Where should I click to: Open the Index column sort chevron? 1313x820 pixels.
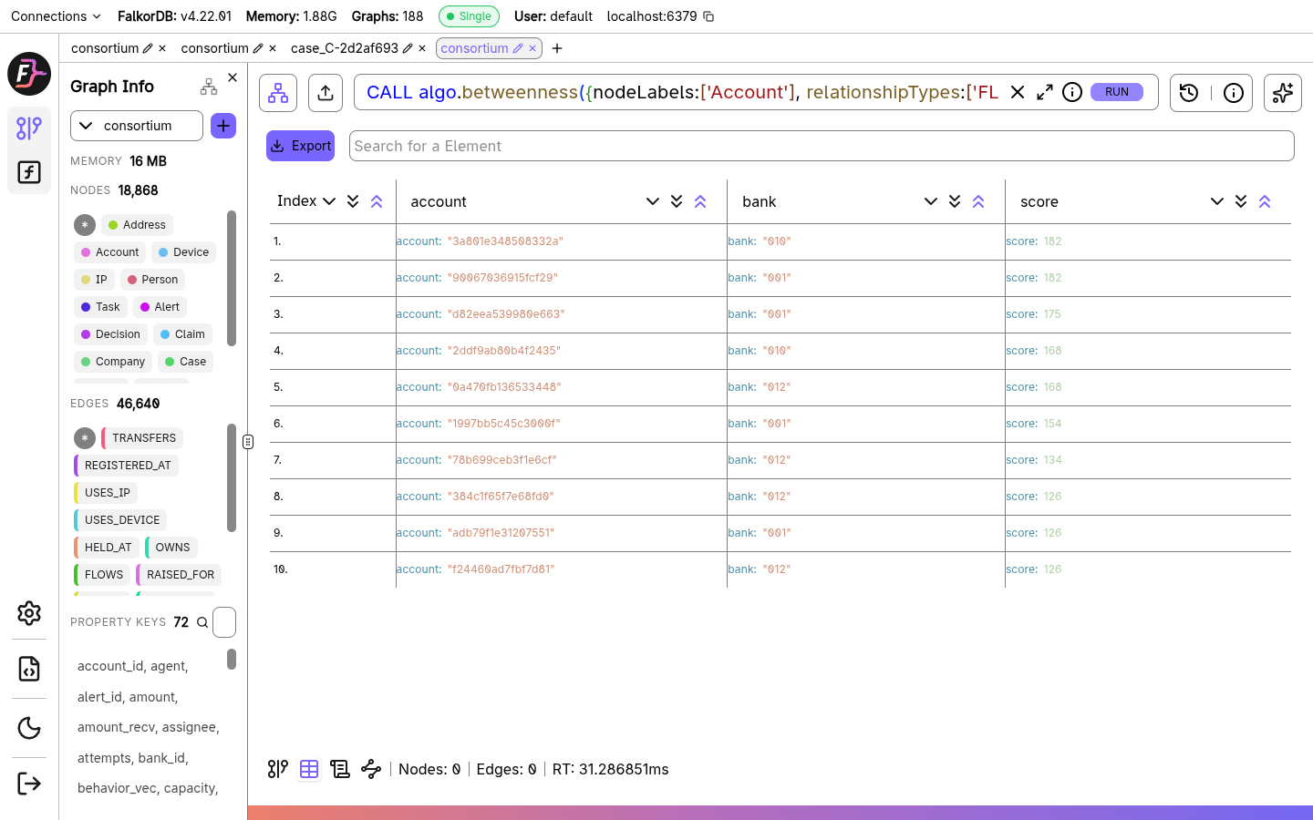click(x=329, y=201)
